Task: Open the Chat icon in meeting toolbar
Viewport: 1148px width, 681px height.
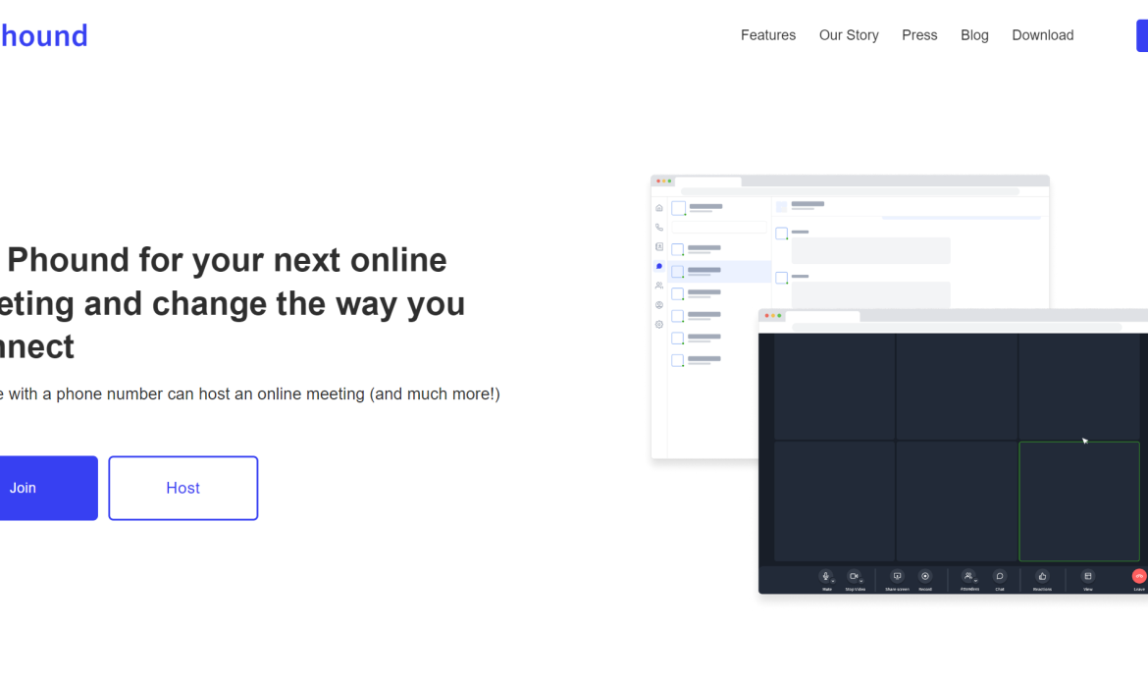Action: coord(999,576)
